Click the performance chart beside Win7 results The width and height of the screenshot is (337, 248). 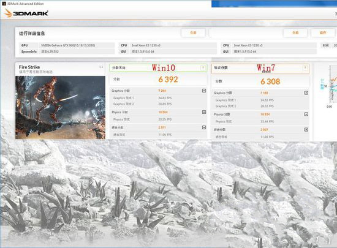pyautogui.click(x=328, y=86)
